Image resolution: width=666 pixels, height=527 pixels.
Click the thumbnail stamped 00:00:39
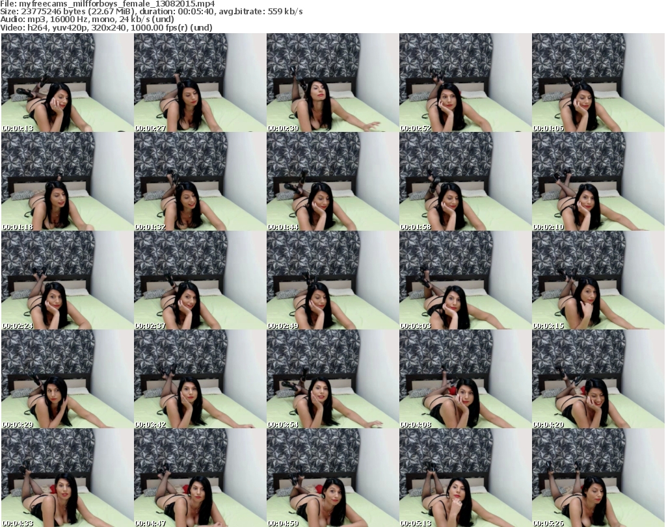coord(332,83)
